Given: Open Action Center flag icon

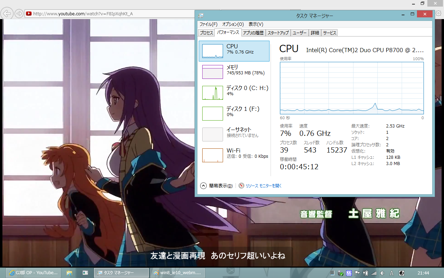Looking at the screenshot, I should (x=357, y=273).
